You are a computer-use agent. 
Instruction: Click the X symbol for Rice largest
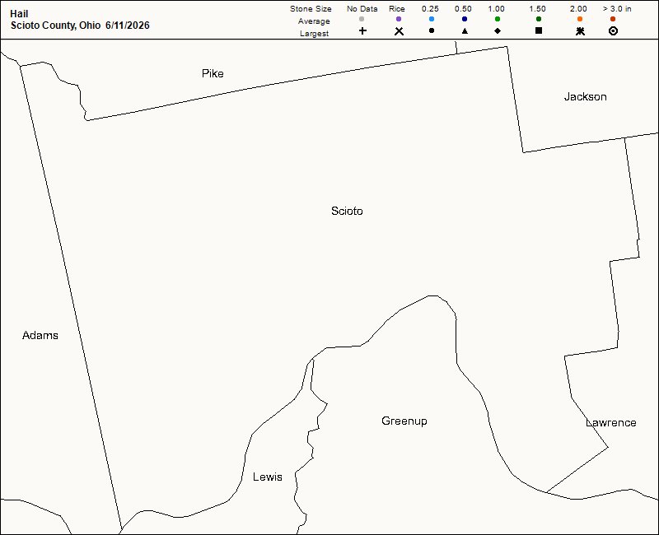(x=399, y=31)
